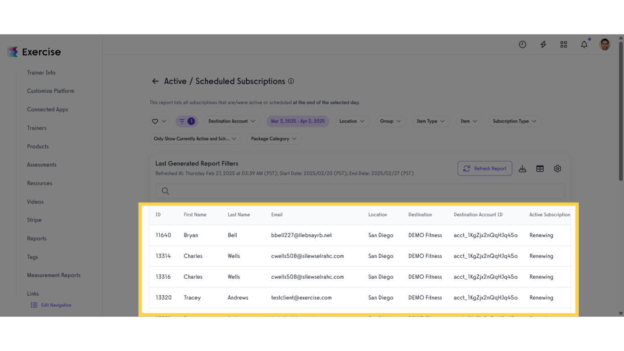Open the notifications bell
The height and width of the screenshot is (351, 624).
(x=584, y=44)
